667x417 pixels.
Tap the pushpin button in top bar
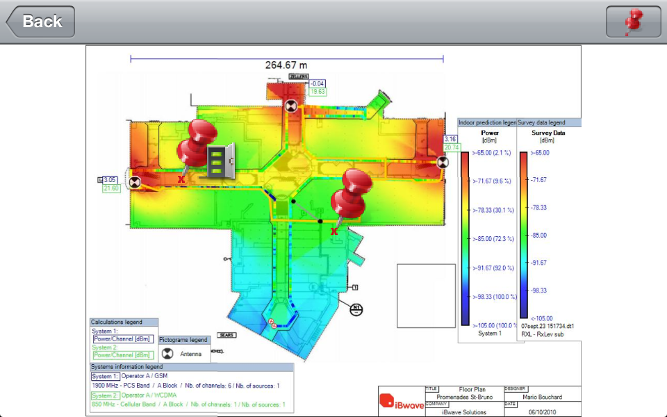point(633,22)
